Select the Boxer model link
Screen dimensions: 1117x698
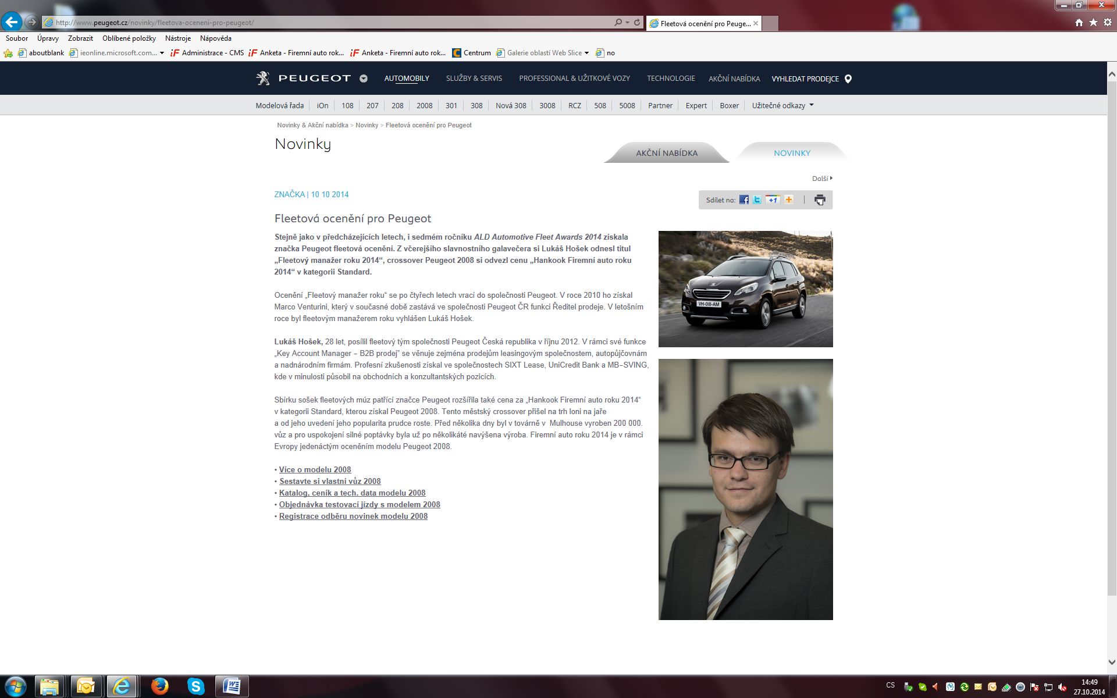coord(729,105)
